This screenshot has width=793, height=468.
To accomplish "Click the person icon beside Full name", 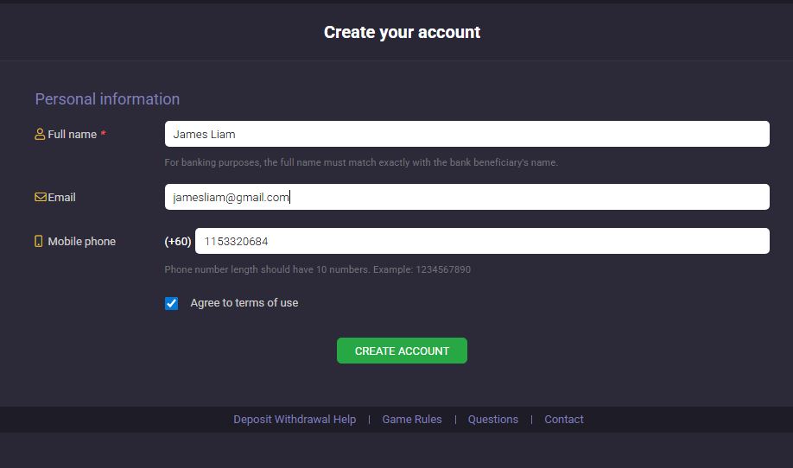I will pyautogui.click(x=40, y=135).
